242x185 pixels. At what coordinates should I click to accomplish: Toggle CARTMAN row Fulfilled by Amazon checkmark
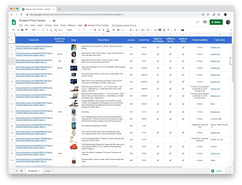(170, 147)
